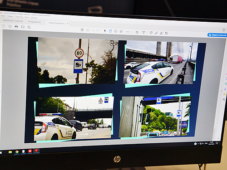This screenshot has height=170, width=227.
Task: Print the document with printer icon
Action: (16, 27)
